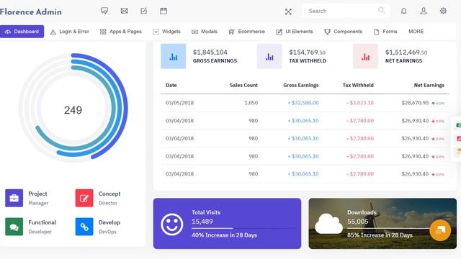
Task: Click the Gross Earnings column header
Action: click(301, 85)
